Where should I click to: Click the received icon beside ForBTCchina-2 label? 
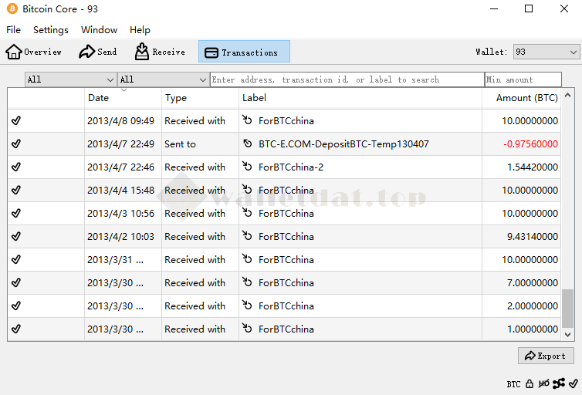click(x=247, y=167)
